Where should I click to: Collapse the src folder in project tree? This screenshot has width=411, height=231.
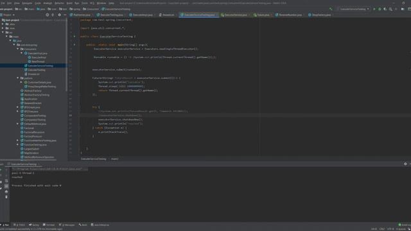point(3,33)
